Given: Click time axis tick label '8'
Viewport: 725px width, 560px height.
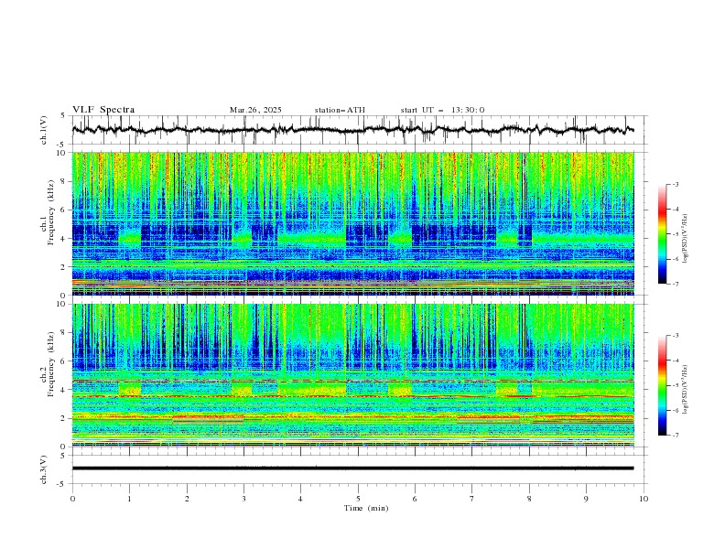Looking at the screenshot, I should (x=529, y=499).
